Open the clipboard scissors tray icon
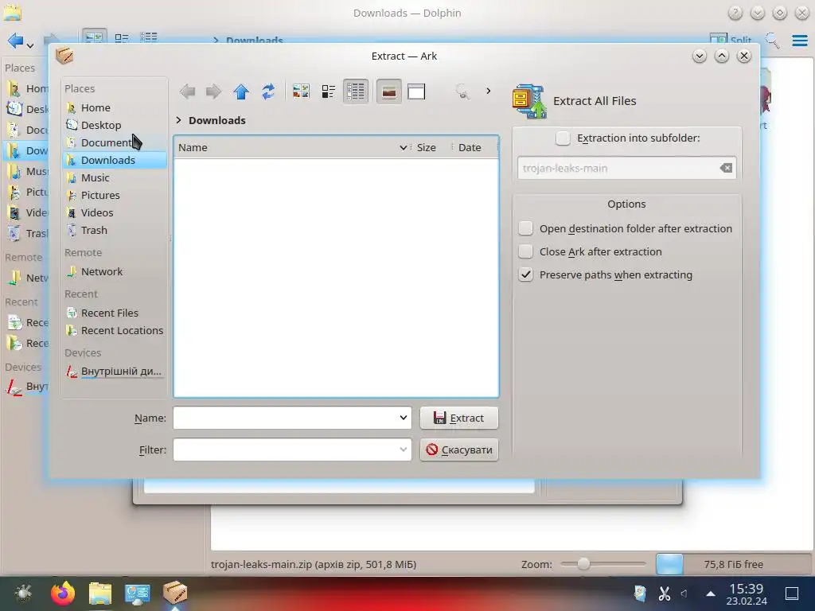815x611 pixels. [x=665, y=593]
